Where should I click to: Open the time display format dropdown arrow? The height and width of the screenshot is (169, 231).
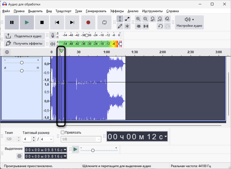point(165,136)
